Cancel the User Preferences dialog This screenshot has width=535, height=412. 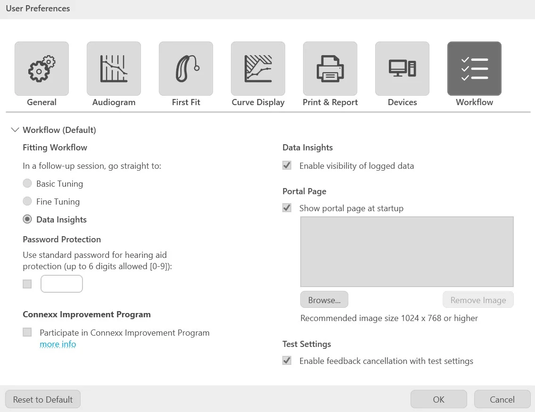(502, 399)
